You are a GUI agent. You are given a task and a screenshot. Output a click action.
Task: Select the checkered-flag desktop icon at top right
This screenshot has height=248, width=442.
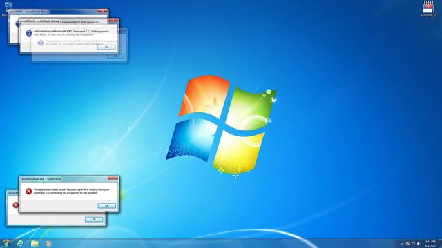428,8
